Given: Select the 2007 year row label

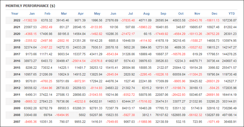Looking at the screenshot, I should [x=17, y=122].
